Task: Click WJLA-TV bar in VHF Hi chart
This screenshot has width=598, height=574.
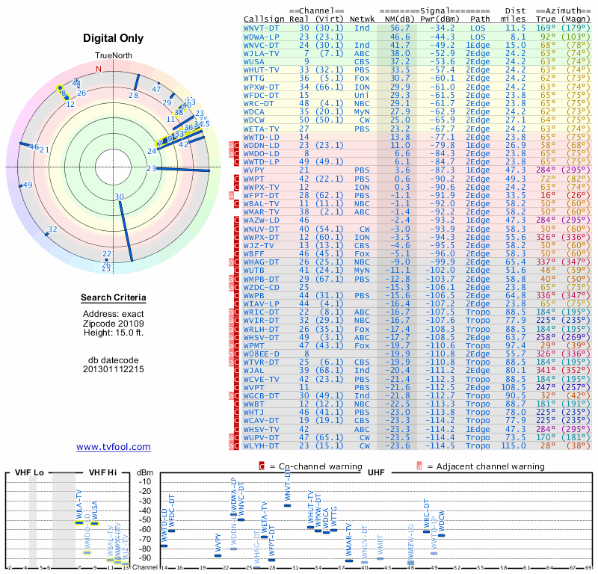Action: 79,523
